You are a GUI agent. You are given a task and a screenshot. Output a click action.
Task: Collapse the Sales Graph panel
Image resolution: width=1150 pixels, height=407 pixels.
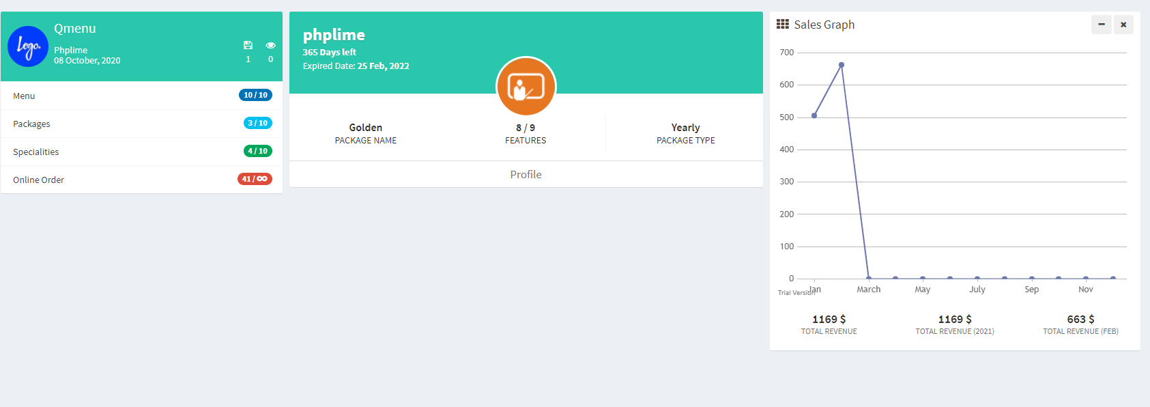pyautogui.click(x=1101, y=25)
